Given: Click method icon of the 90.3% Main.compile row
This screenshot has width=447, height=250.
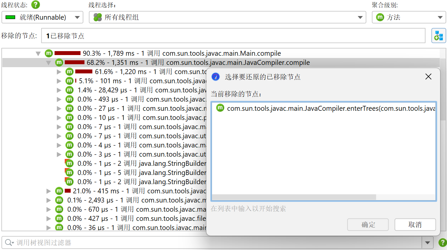Looking at the screenshot, I should coord(49,53).
